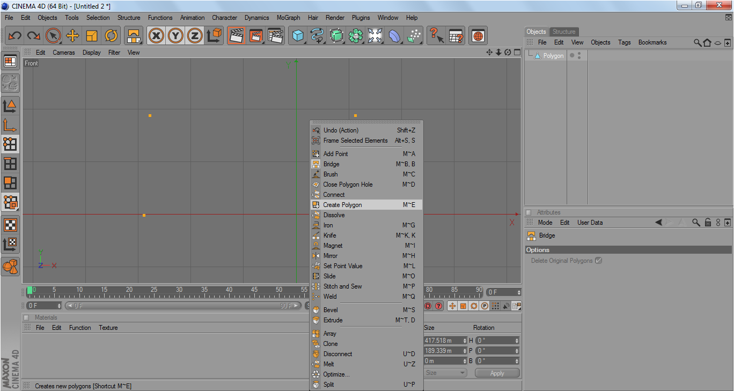Click the Apply button in coordinates panel
Screen dimensions: 734x391
[x=497, y=373]
